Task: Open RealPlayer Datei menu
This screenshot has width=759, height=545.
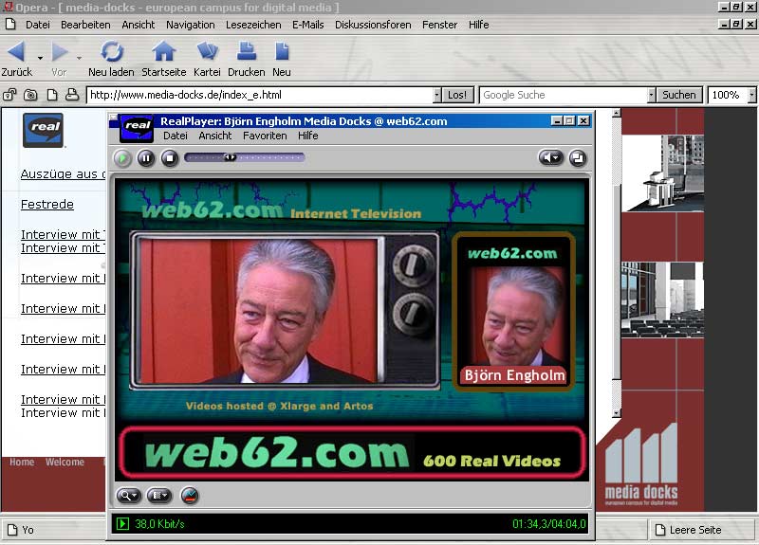Action: tap(176, 136)
